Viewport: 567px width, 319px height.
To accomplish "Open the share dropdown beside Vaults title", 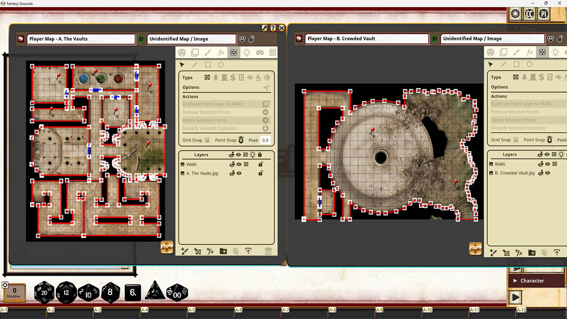I will (x=242, y=39).
